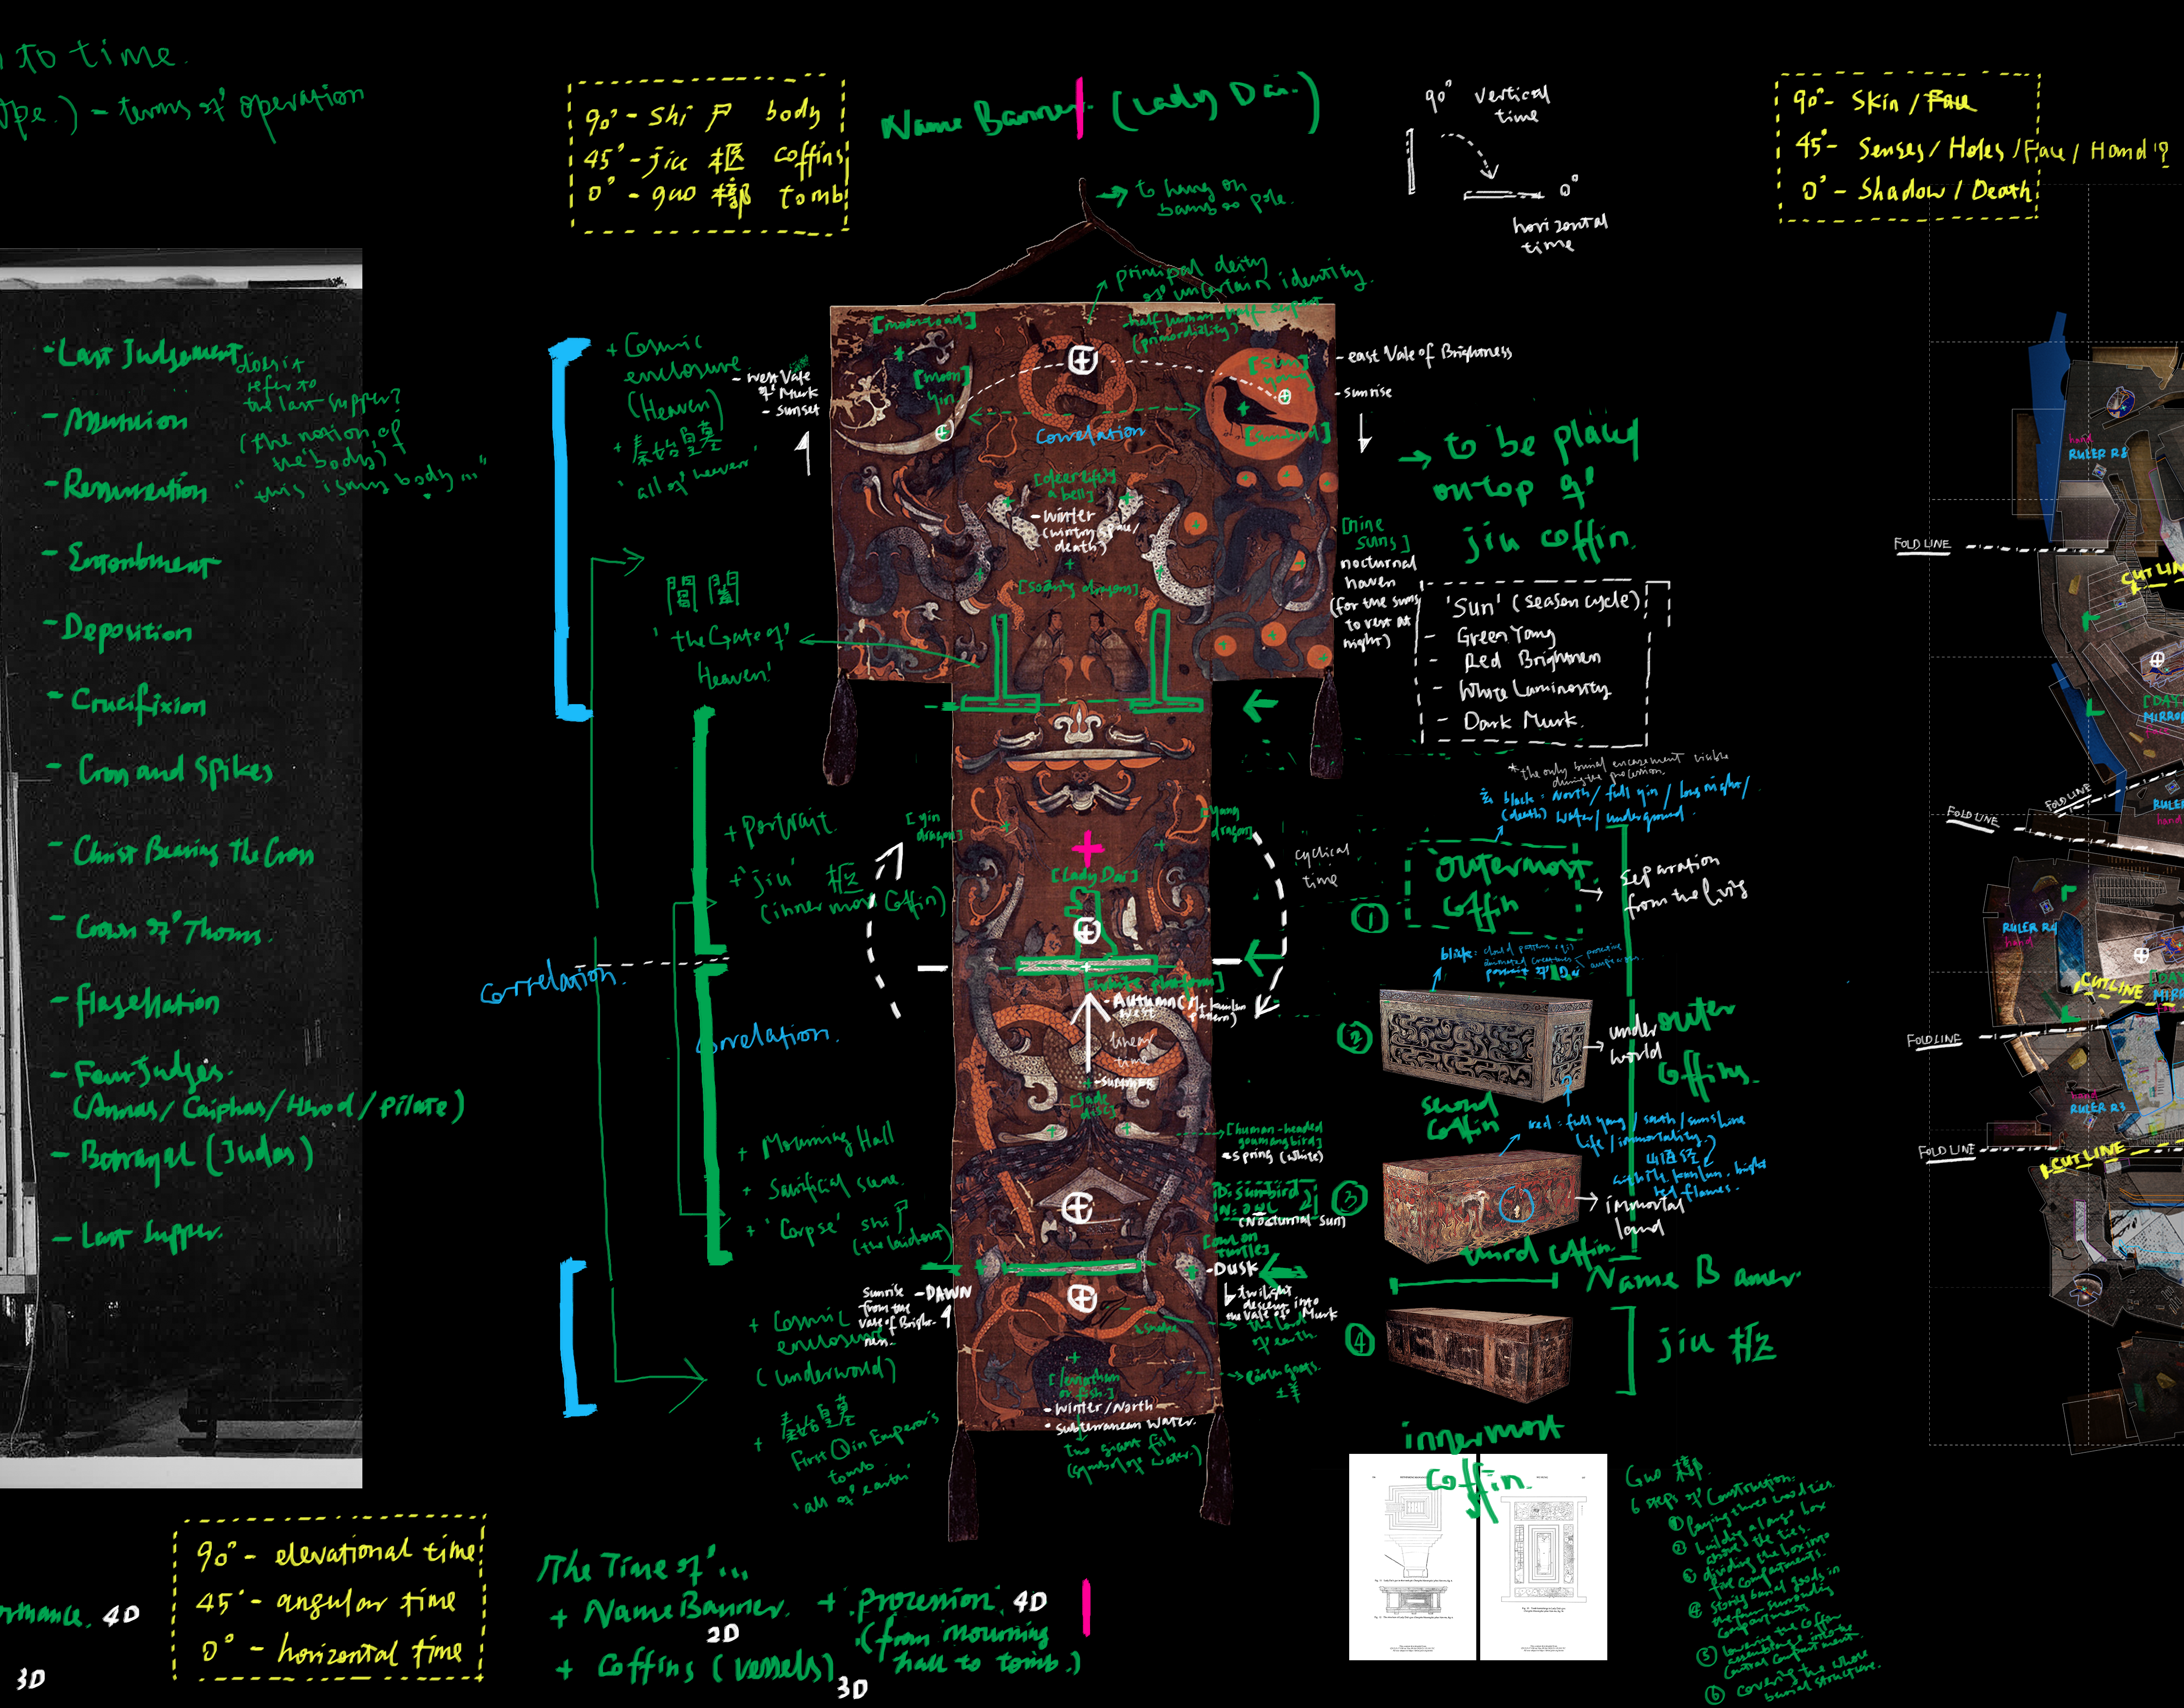
Task: Click the black-and-white photograph at left
Action: coord(180,868)
